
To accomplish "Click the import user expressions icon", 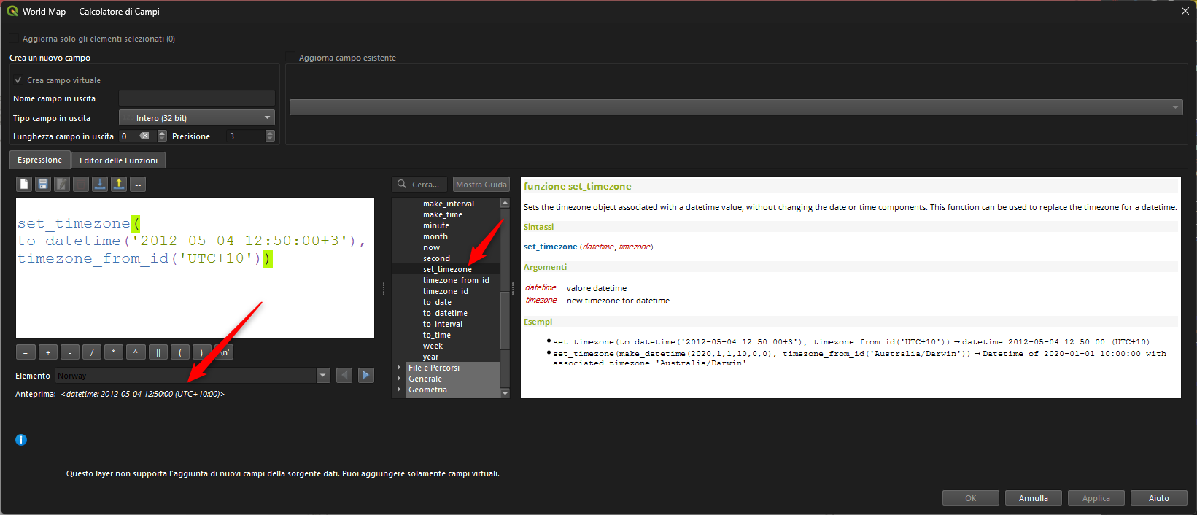I will [x=100, y=185].
